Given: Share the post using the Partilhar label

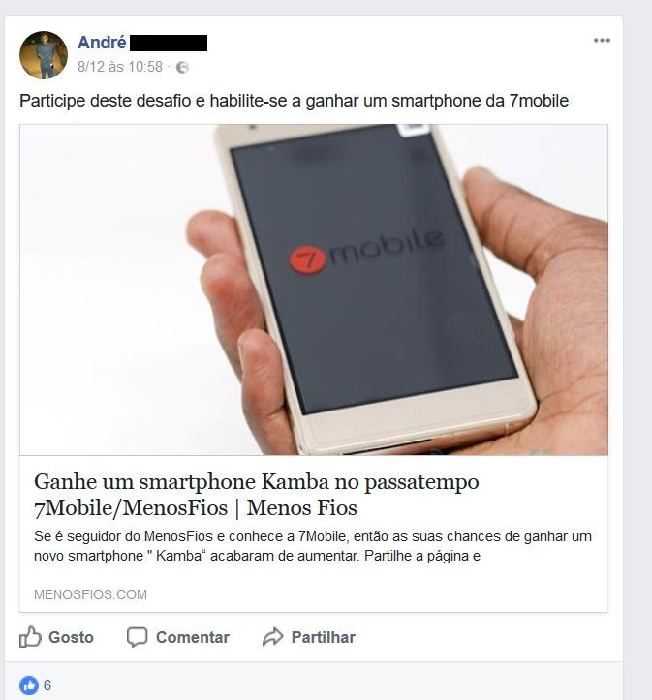Looking at the screenshot, I should pyautogui.click(x=324, y=637).
